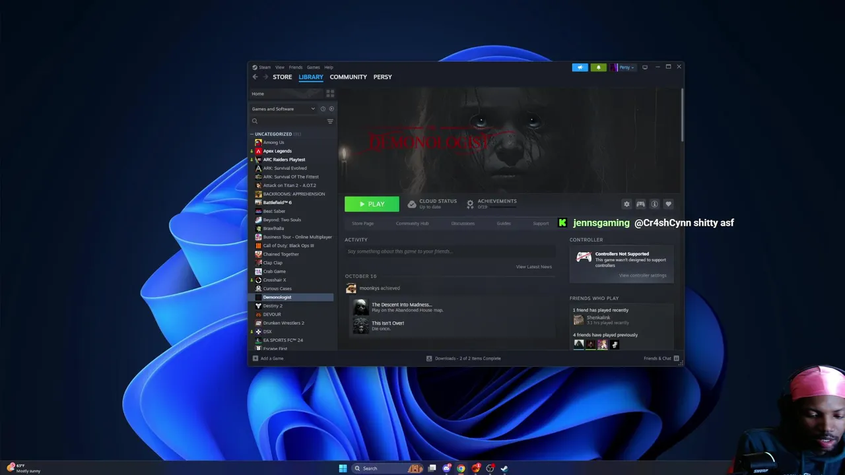Click View Latest News

(x=533, y=267)
